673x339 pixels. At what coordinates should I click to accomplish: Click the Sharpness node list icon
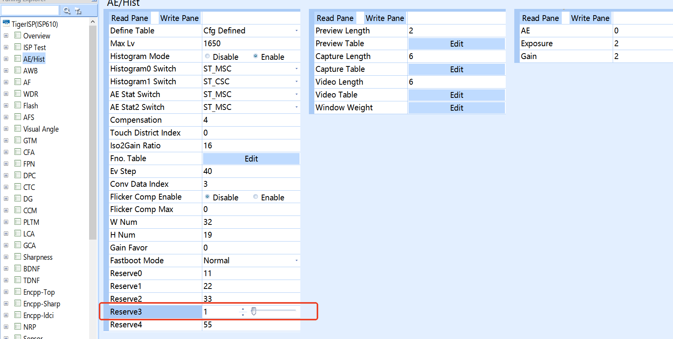(18, 257)
